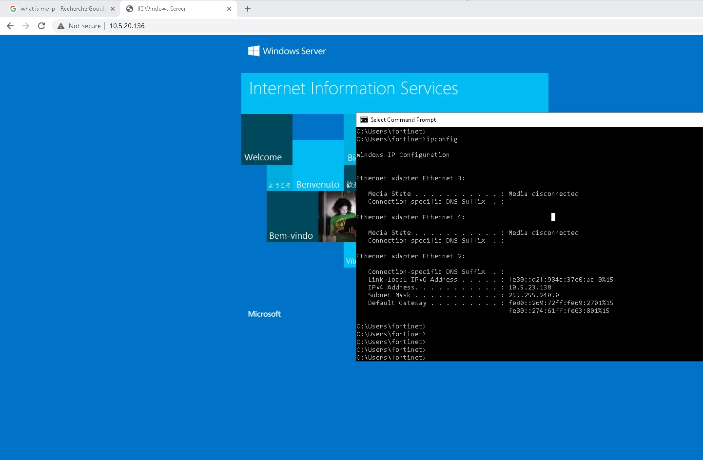Click the globe favicon on IIS tab
The height and width of the screenshot is (460, 703).
tap(130, 9)
